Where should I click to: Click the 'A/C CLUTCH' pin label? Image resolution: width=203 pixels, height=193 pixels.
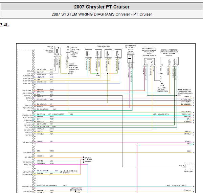pos(27,172)
